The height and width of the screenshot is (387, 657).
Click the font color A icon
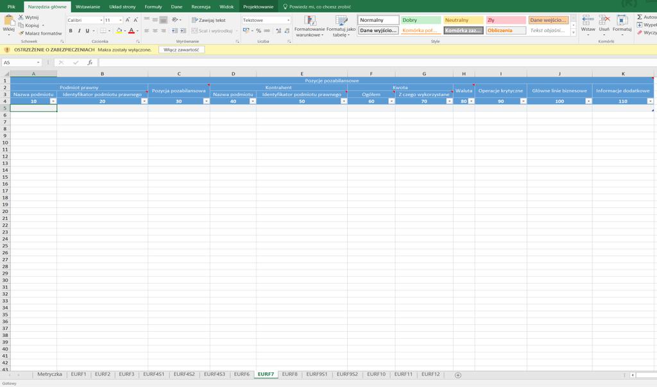coord(131,31)
